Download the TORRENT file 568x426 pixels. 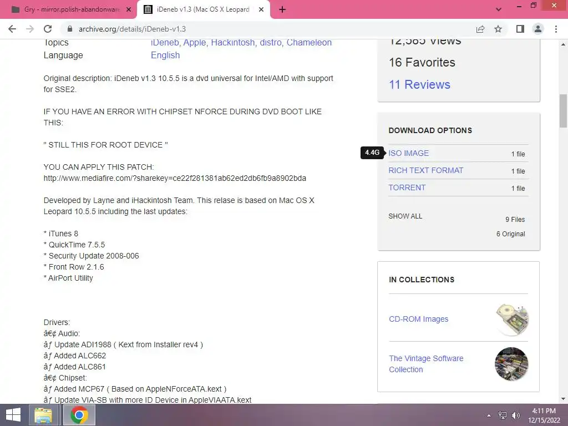click(407, 187)
